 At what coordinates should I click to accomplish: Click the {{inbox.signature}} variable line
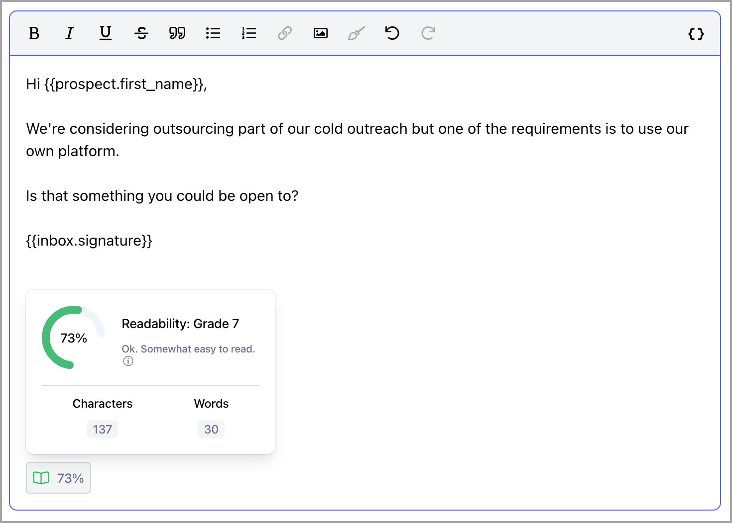tap(89, 241)
